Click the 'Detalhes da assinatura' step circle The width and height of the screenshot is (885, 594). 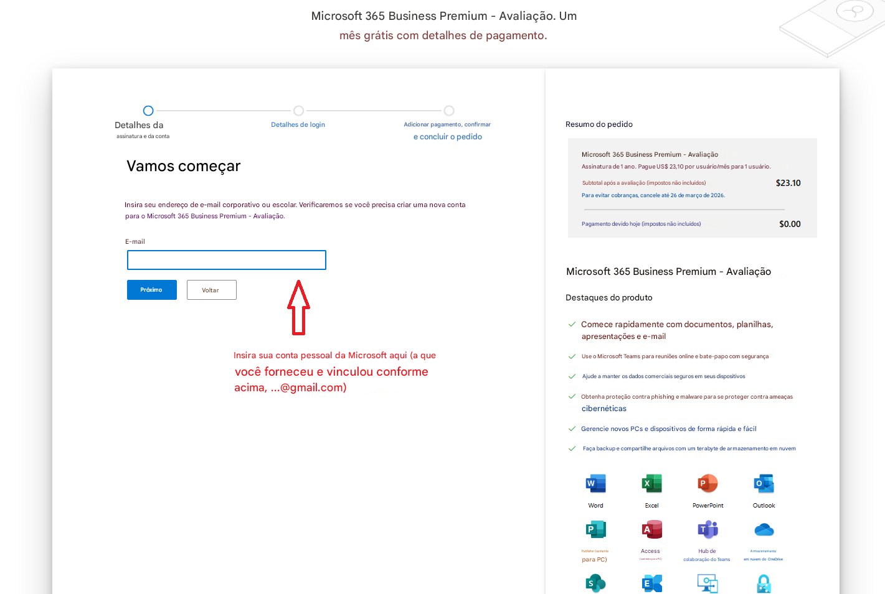click(148, 111)
